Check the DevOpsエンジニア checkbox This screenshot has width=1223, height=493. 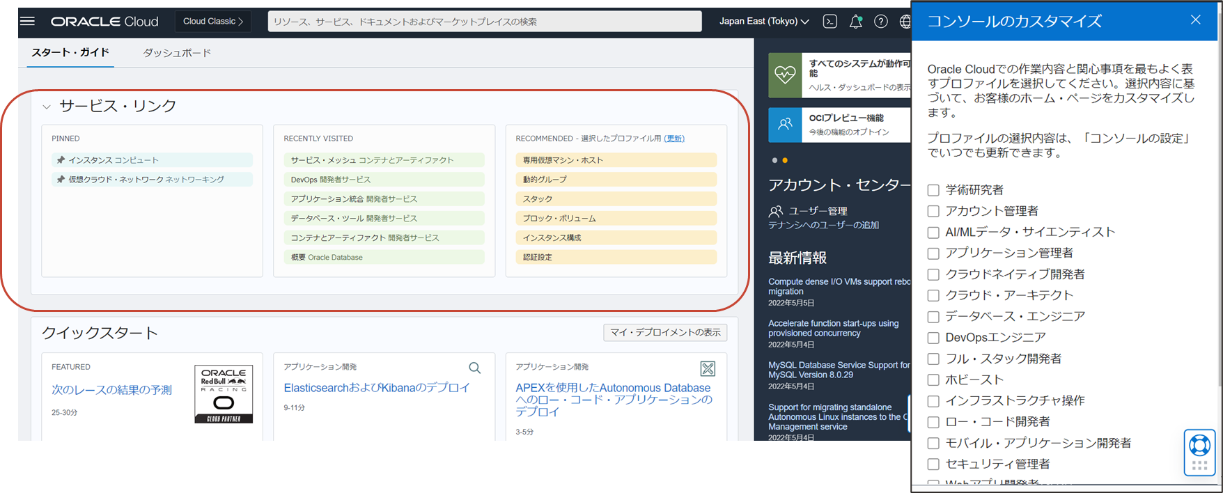933,338
